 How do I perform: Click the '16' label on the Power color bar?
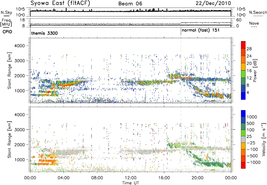click(x=249, y=71)
